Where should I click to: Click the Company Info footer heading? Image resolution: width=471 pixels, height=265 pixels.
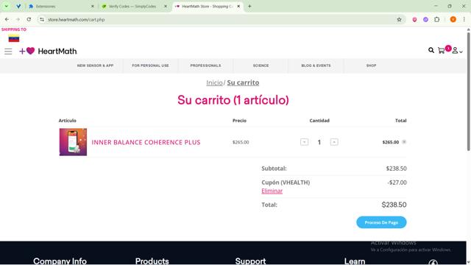[x=60, y=261]
